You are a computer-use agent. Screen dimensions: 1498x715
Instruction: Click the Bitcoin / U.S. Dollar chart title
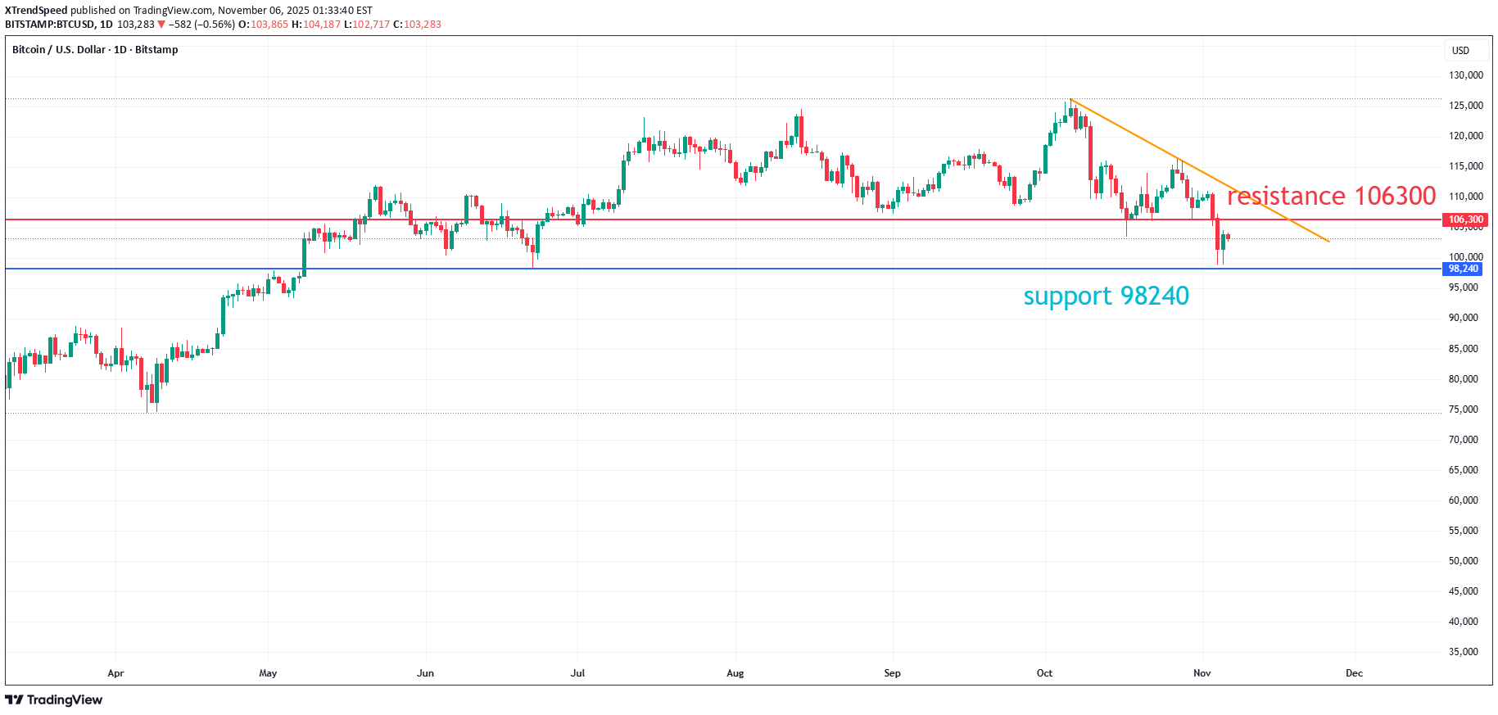click(95, 50)
